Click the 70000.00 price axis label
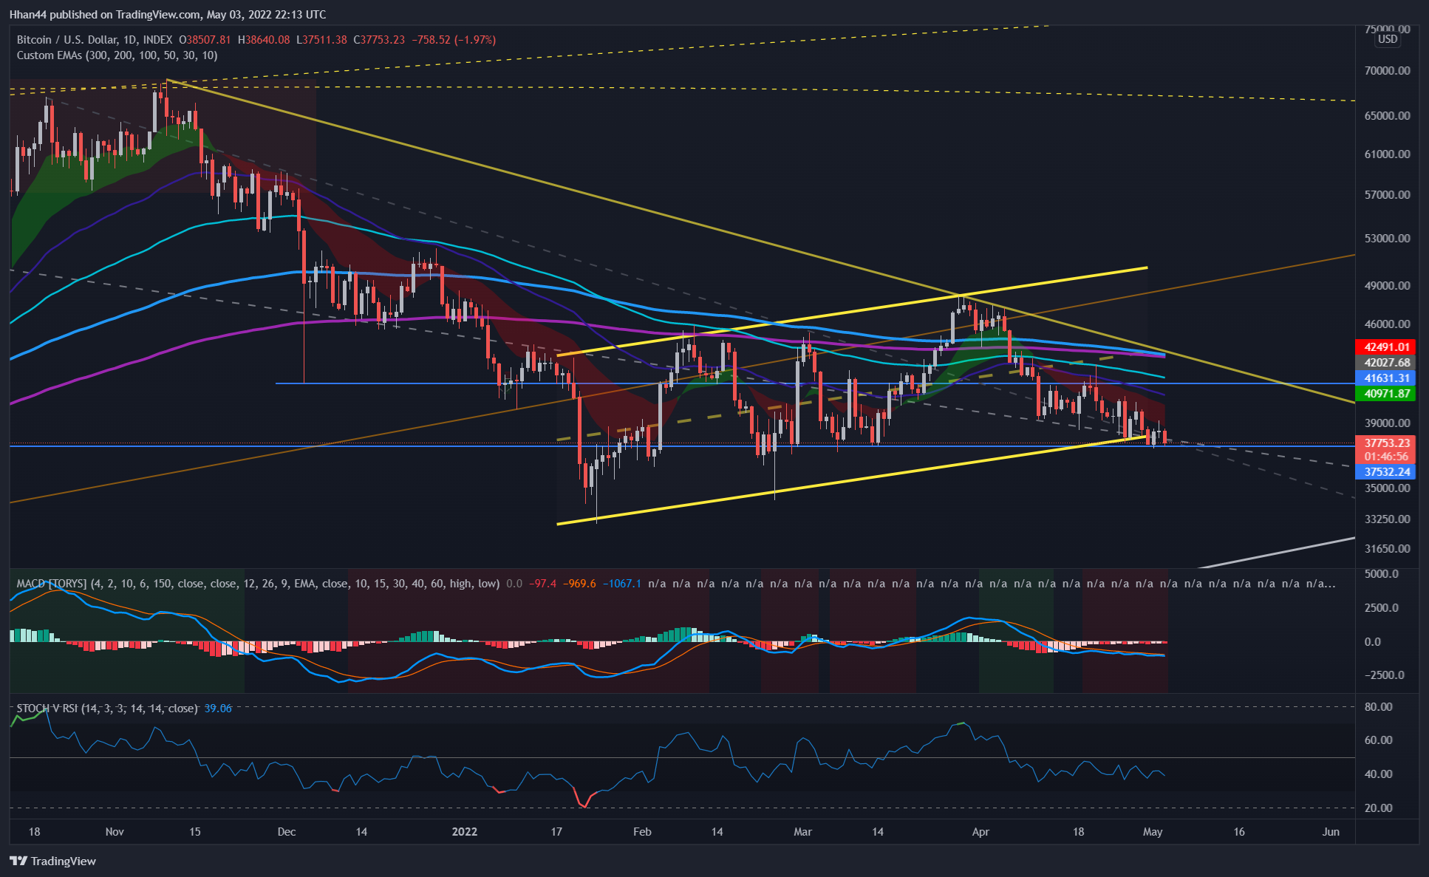 point(1388,71)
